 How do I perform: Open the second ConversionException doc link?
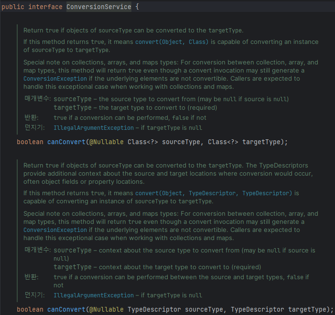pos(55,230)
